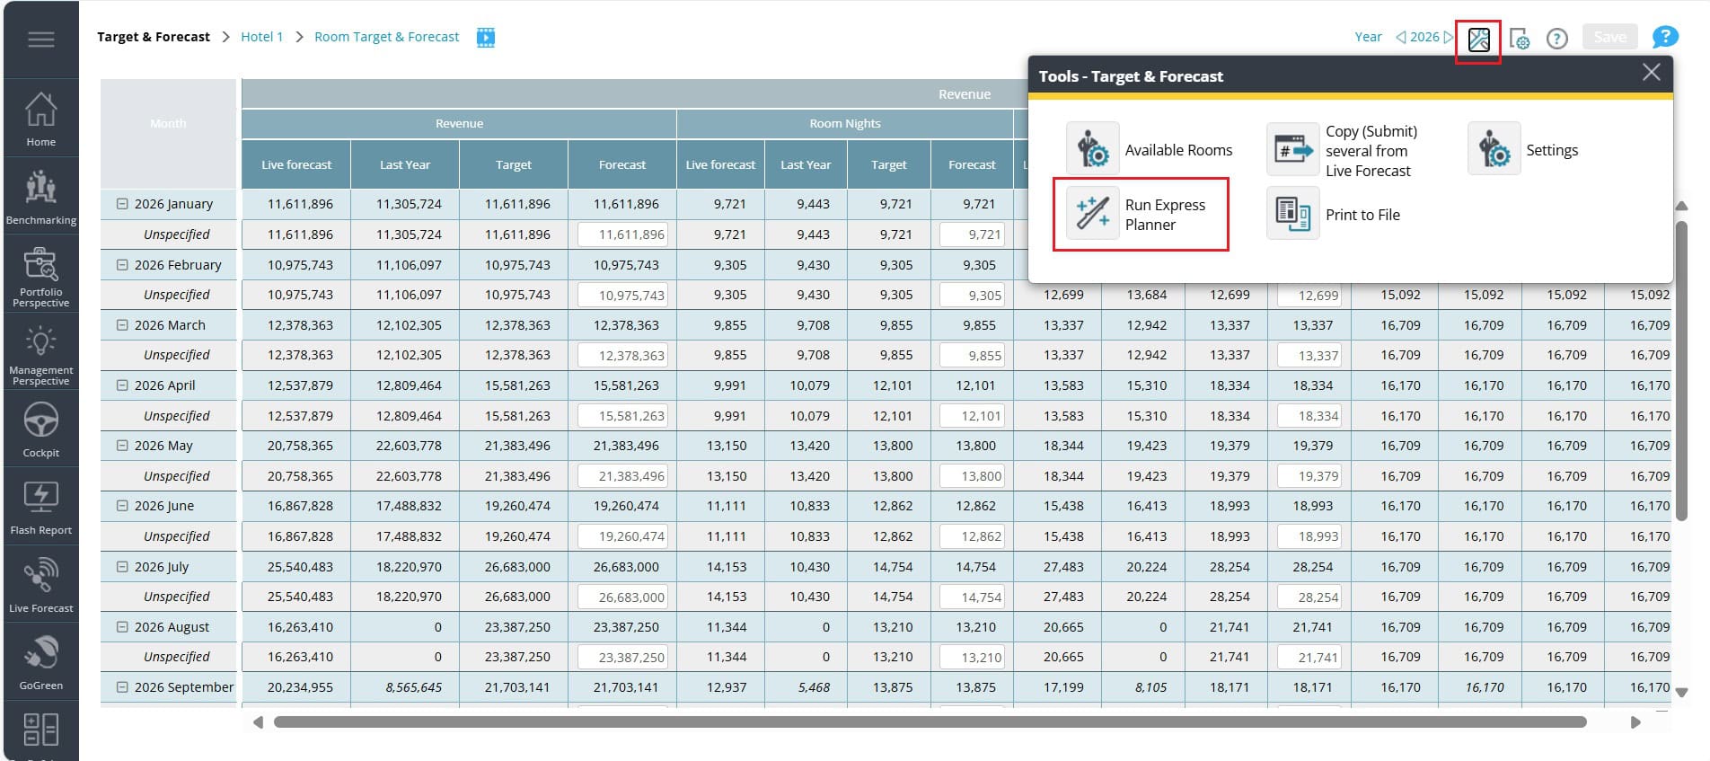Click the help question mark circle icon
This screenshot has width=1710, height=761.
[x=1556, y=39]
